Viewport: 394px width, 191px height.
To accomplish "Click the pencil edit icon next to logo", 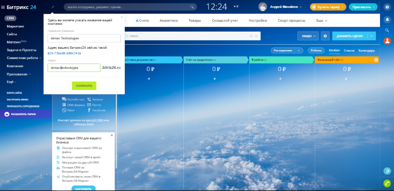I will click(x=53, y=7).
